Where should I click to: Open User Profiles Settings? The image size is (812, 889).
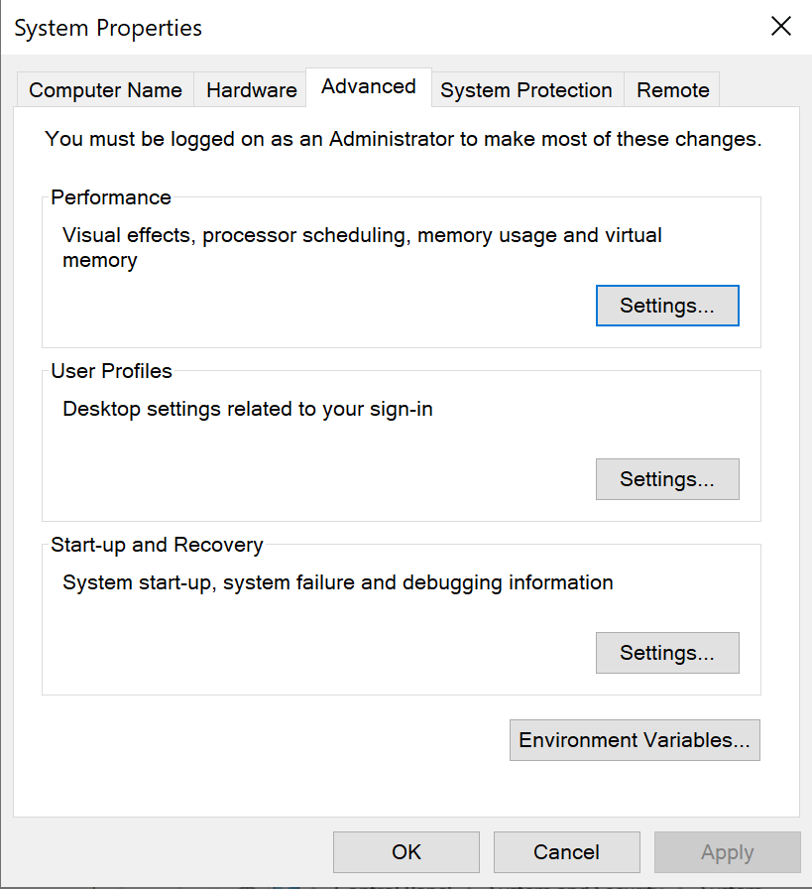(x=666, y=479)
